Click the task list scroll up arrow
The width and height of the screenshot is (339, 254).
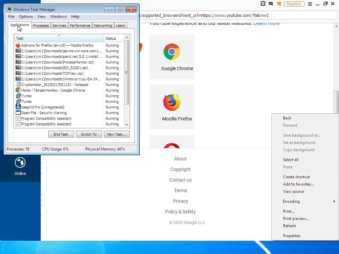[x=127, y=37]
